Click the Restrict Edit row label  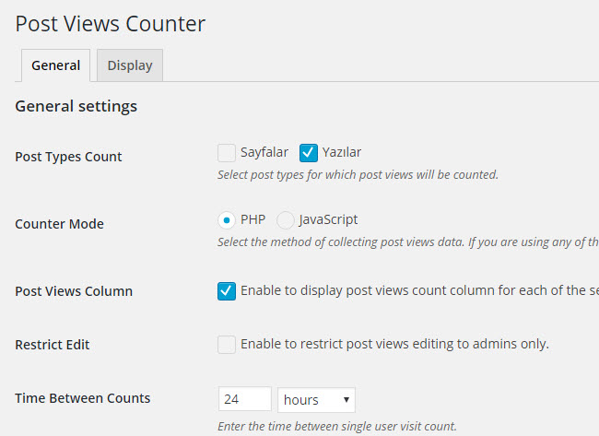pyautogui.click(x=53, y=345)
